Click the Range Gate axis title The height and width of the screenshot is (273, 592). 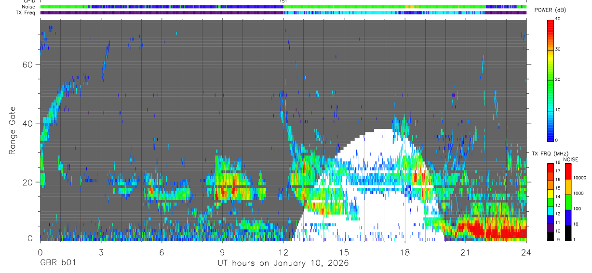(x=12, y=130)
